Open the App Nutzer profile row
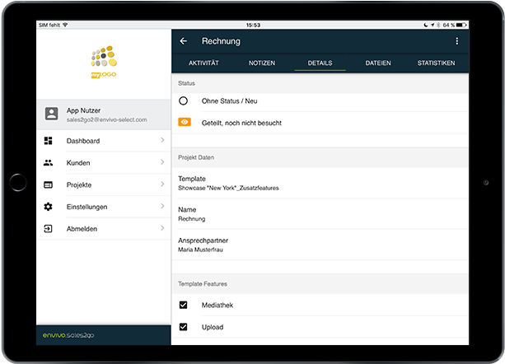Screen dimensions: 505x364 click(104, 114)
